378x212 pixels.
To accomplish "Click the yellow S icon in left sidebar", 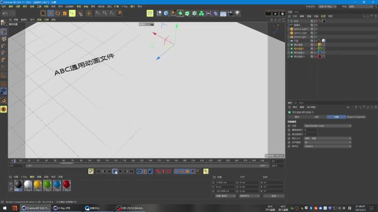I will pos(4,110).
